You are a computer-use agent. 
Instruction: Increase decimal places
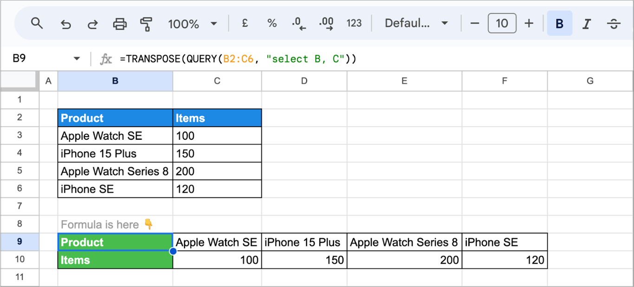[326, 24]
